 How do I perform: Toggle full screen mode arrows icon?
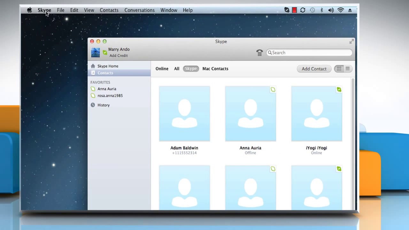[351, 42]
